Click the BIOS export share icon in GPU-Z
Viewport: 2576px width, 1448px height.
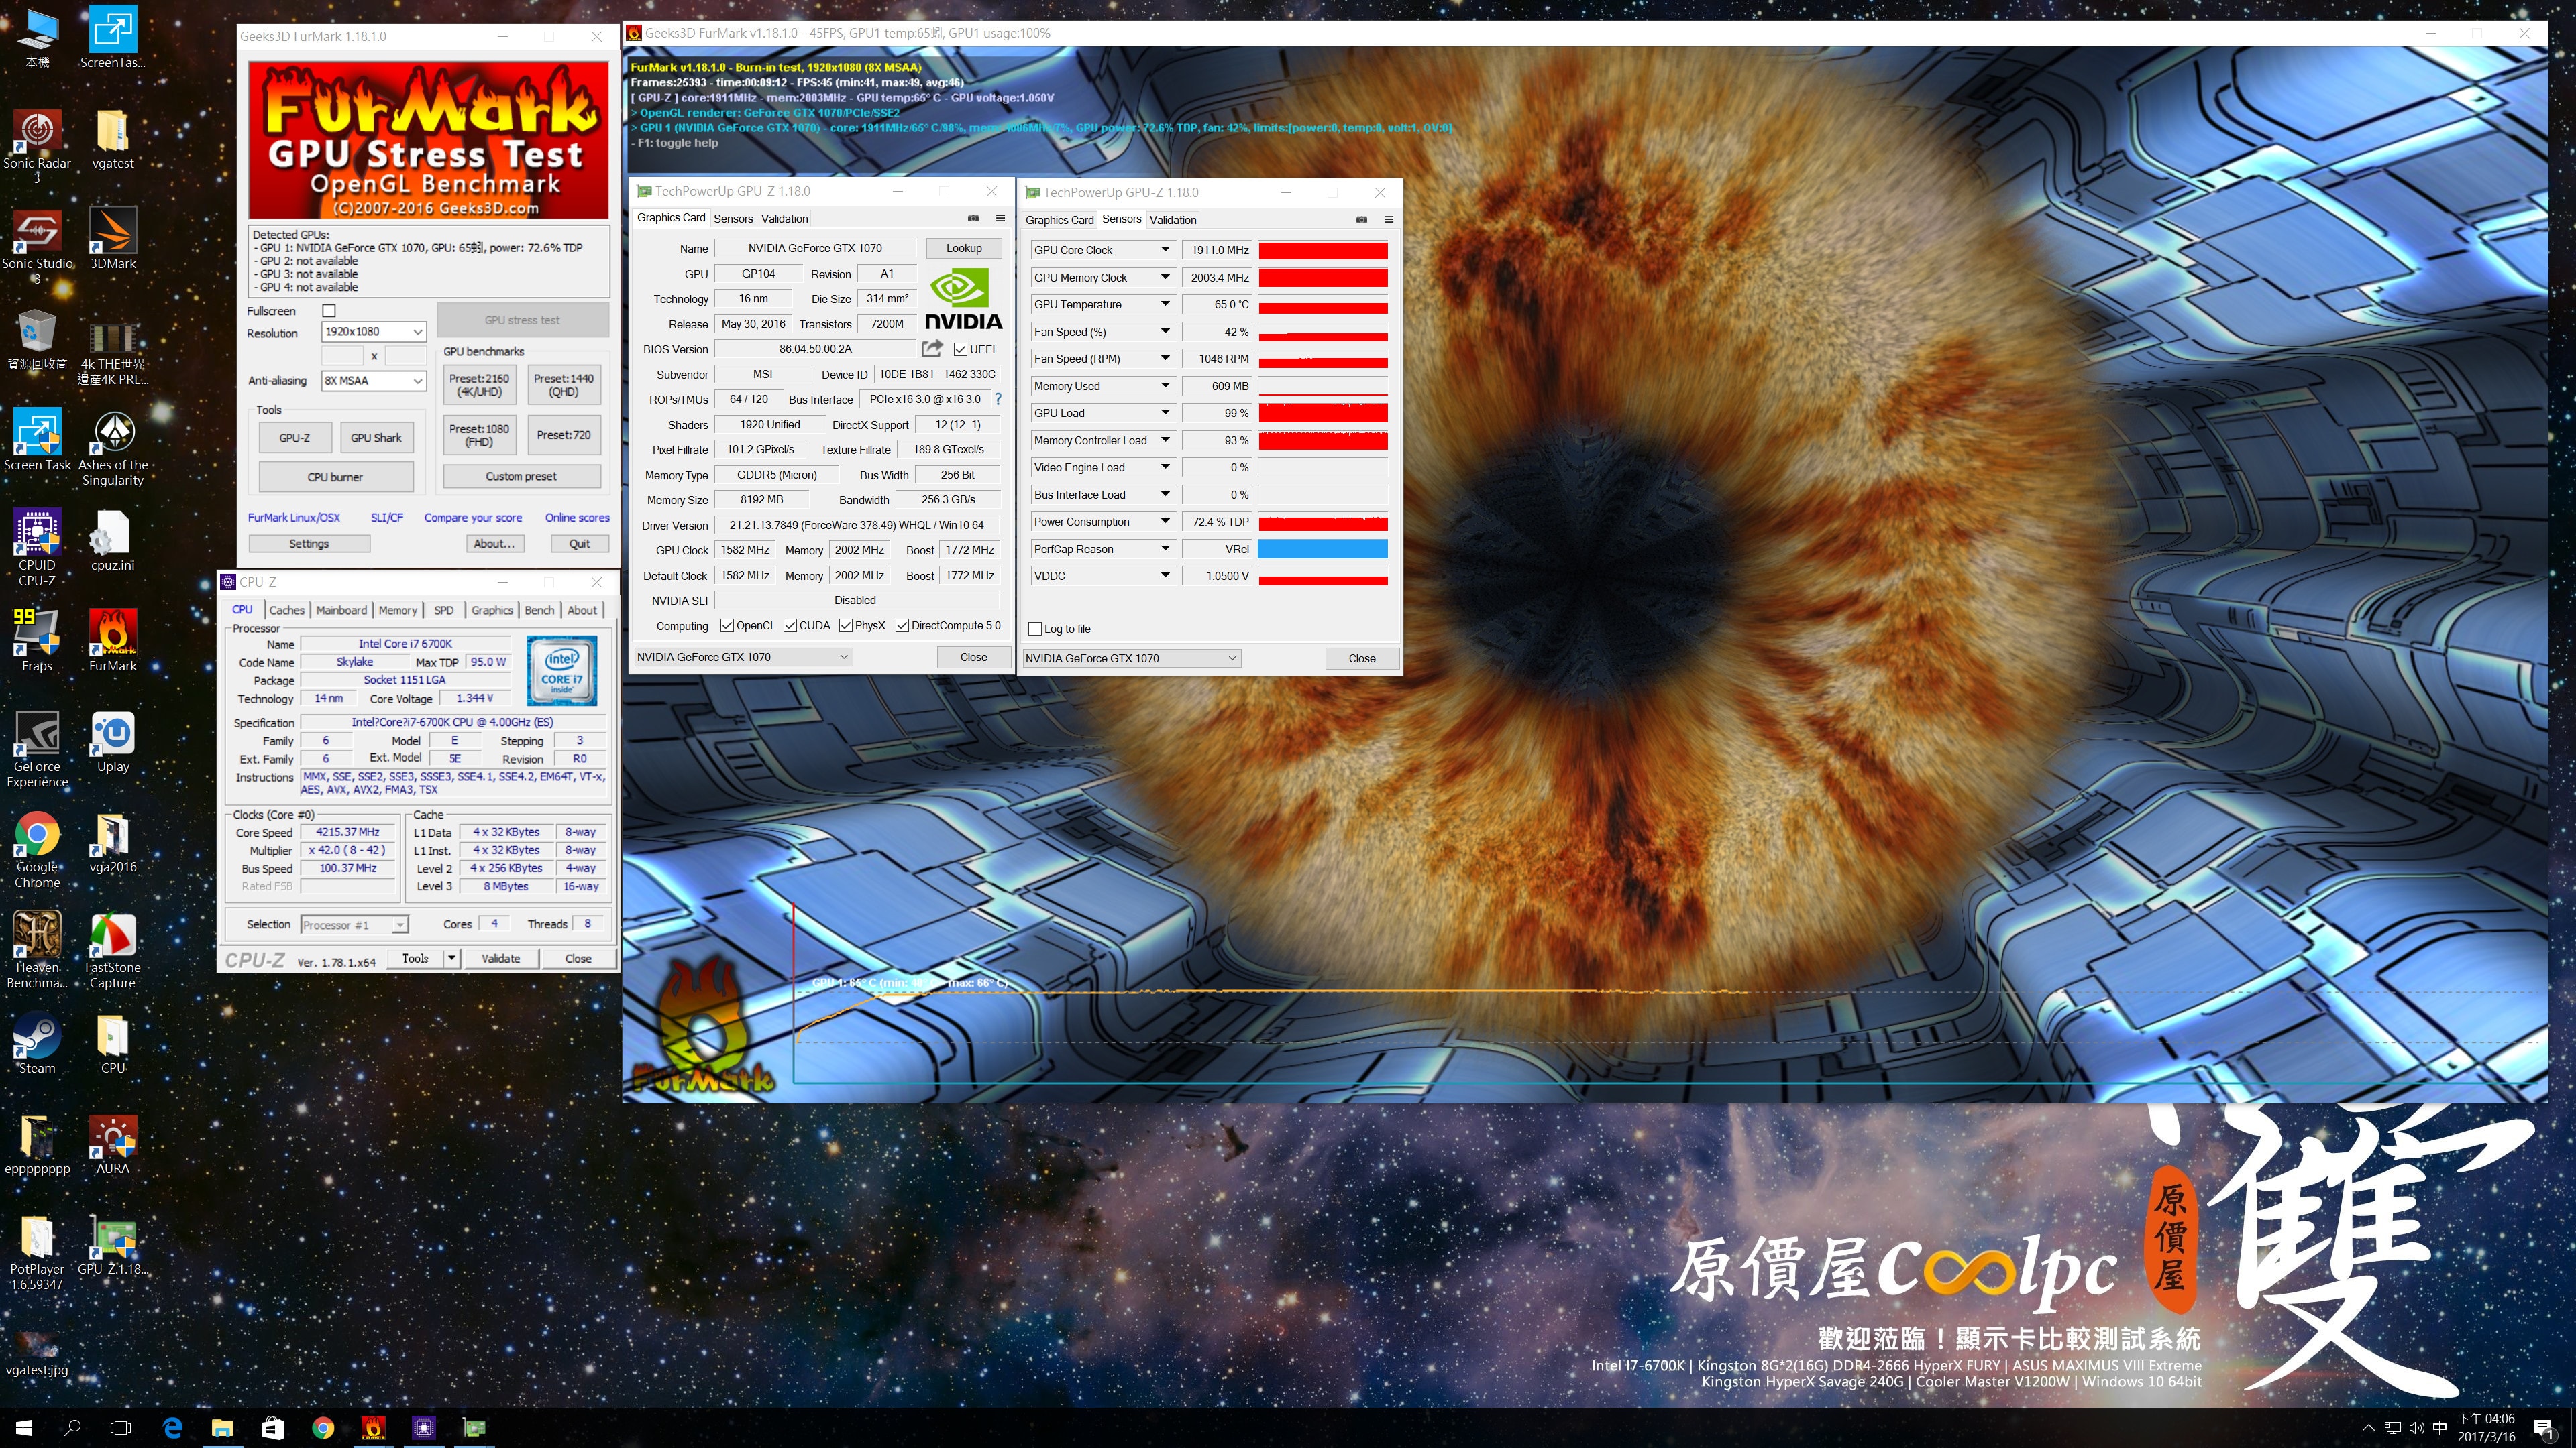(932, 348)
